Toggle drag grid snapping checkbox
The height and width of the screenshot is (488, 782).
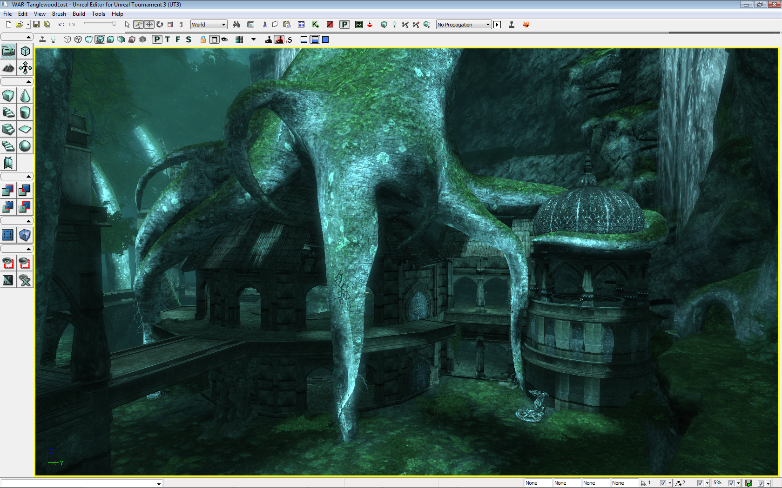663,483
